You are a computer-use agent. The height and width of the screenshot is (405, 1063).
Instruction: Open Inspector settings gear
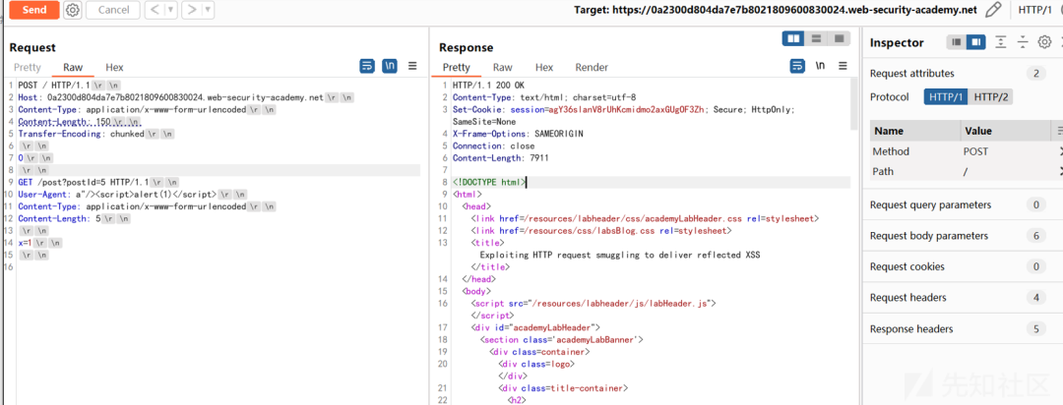pyautogui.click(x=1044, y=42)
